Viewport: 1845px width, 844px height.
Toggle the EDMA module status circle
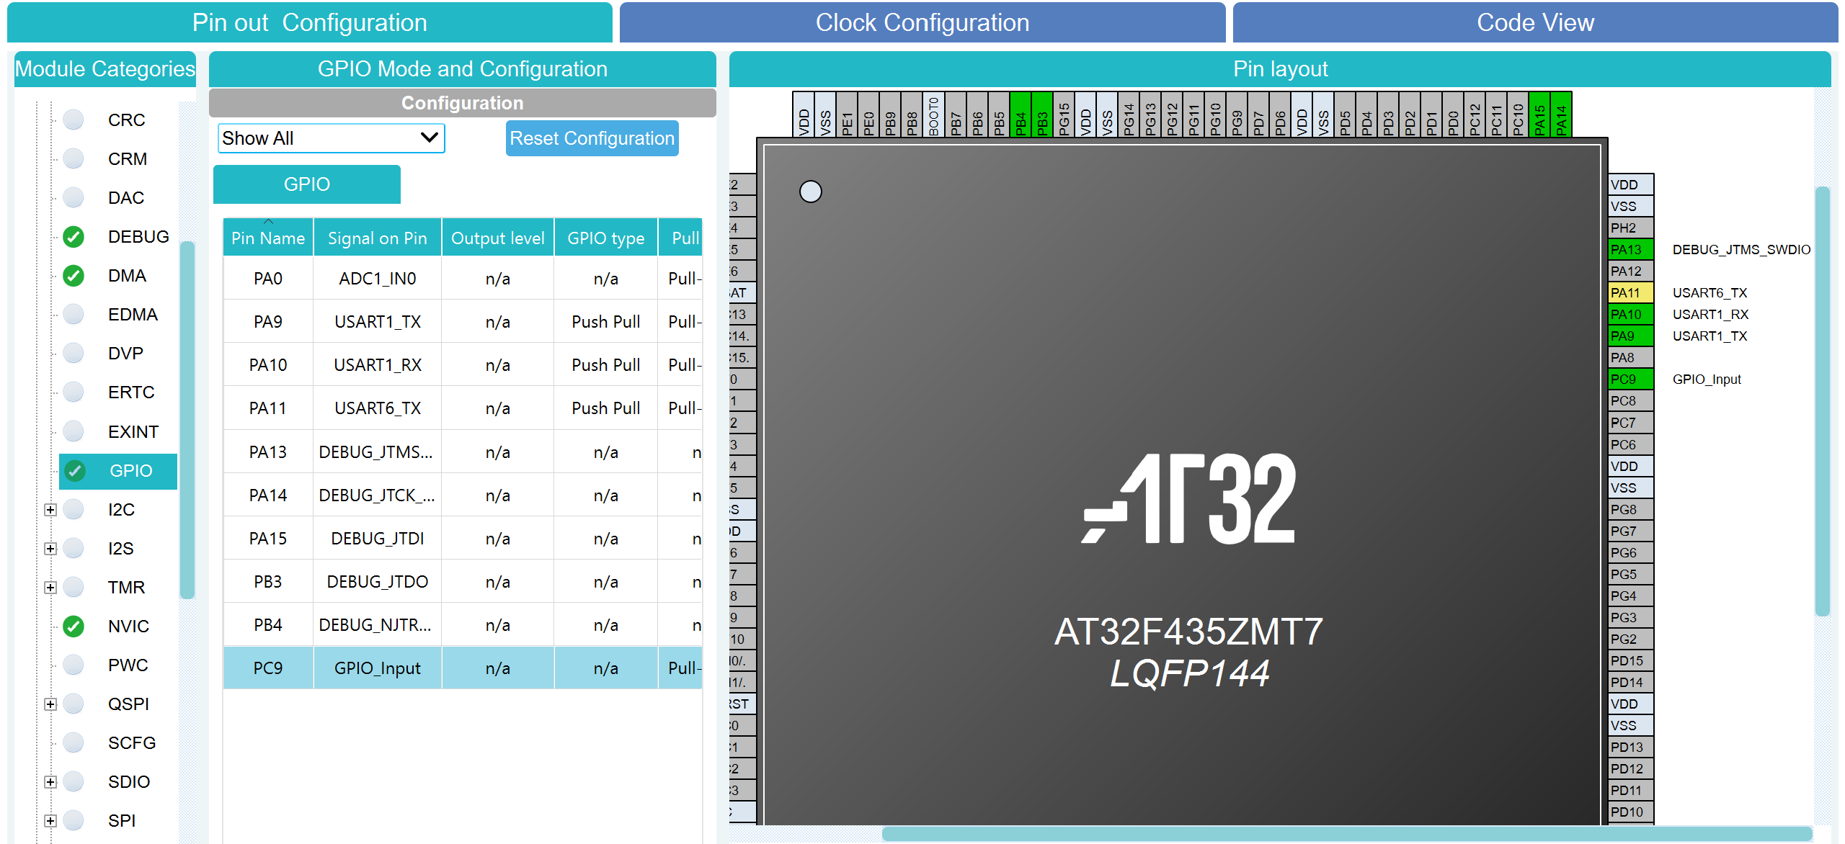[74, 314]
